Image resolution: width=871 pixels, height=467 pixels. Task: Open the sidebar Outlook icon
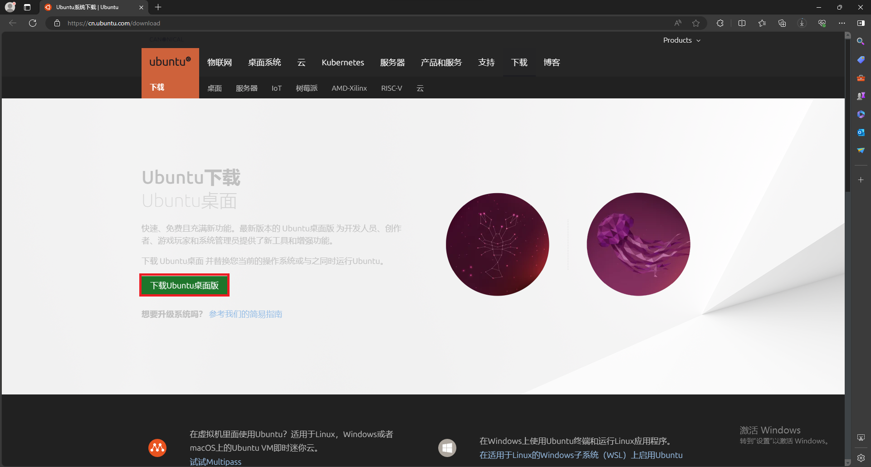861,132
